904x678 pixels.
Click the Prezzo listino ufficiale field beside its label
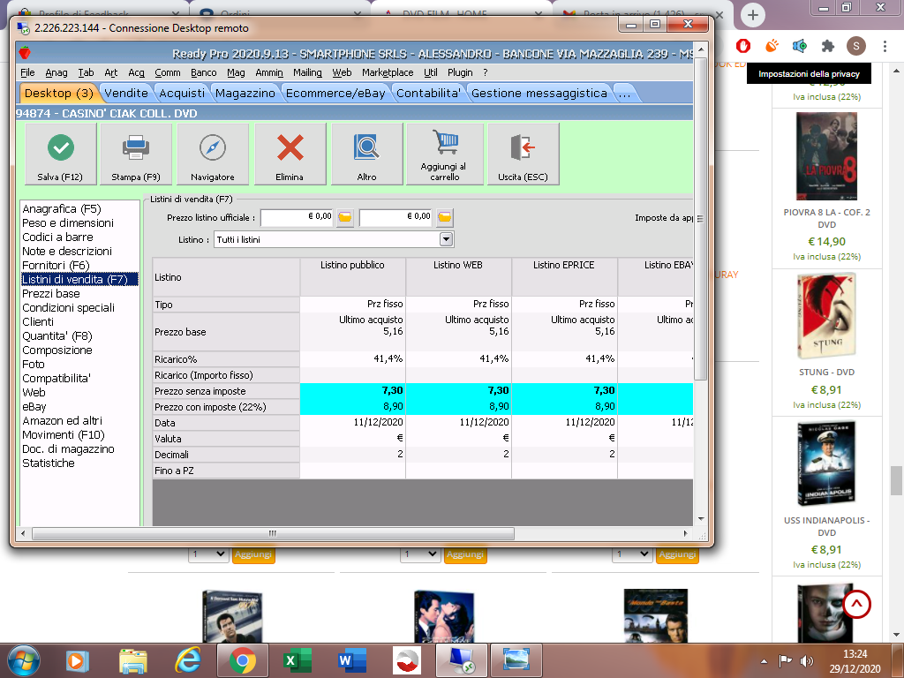click(x=297, y=217)
